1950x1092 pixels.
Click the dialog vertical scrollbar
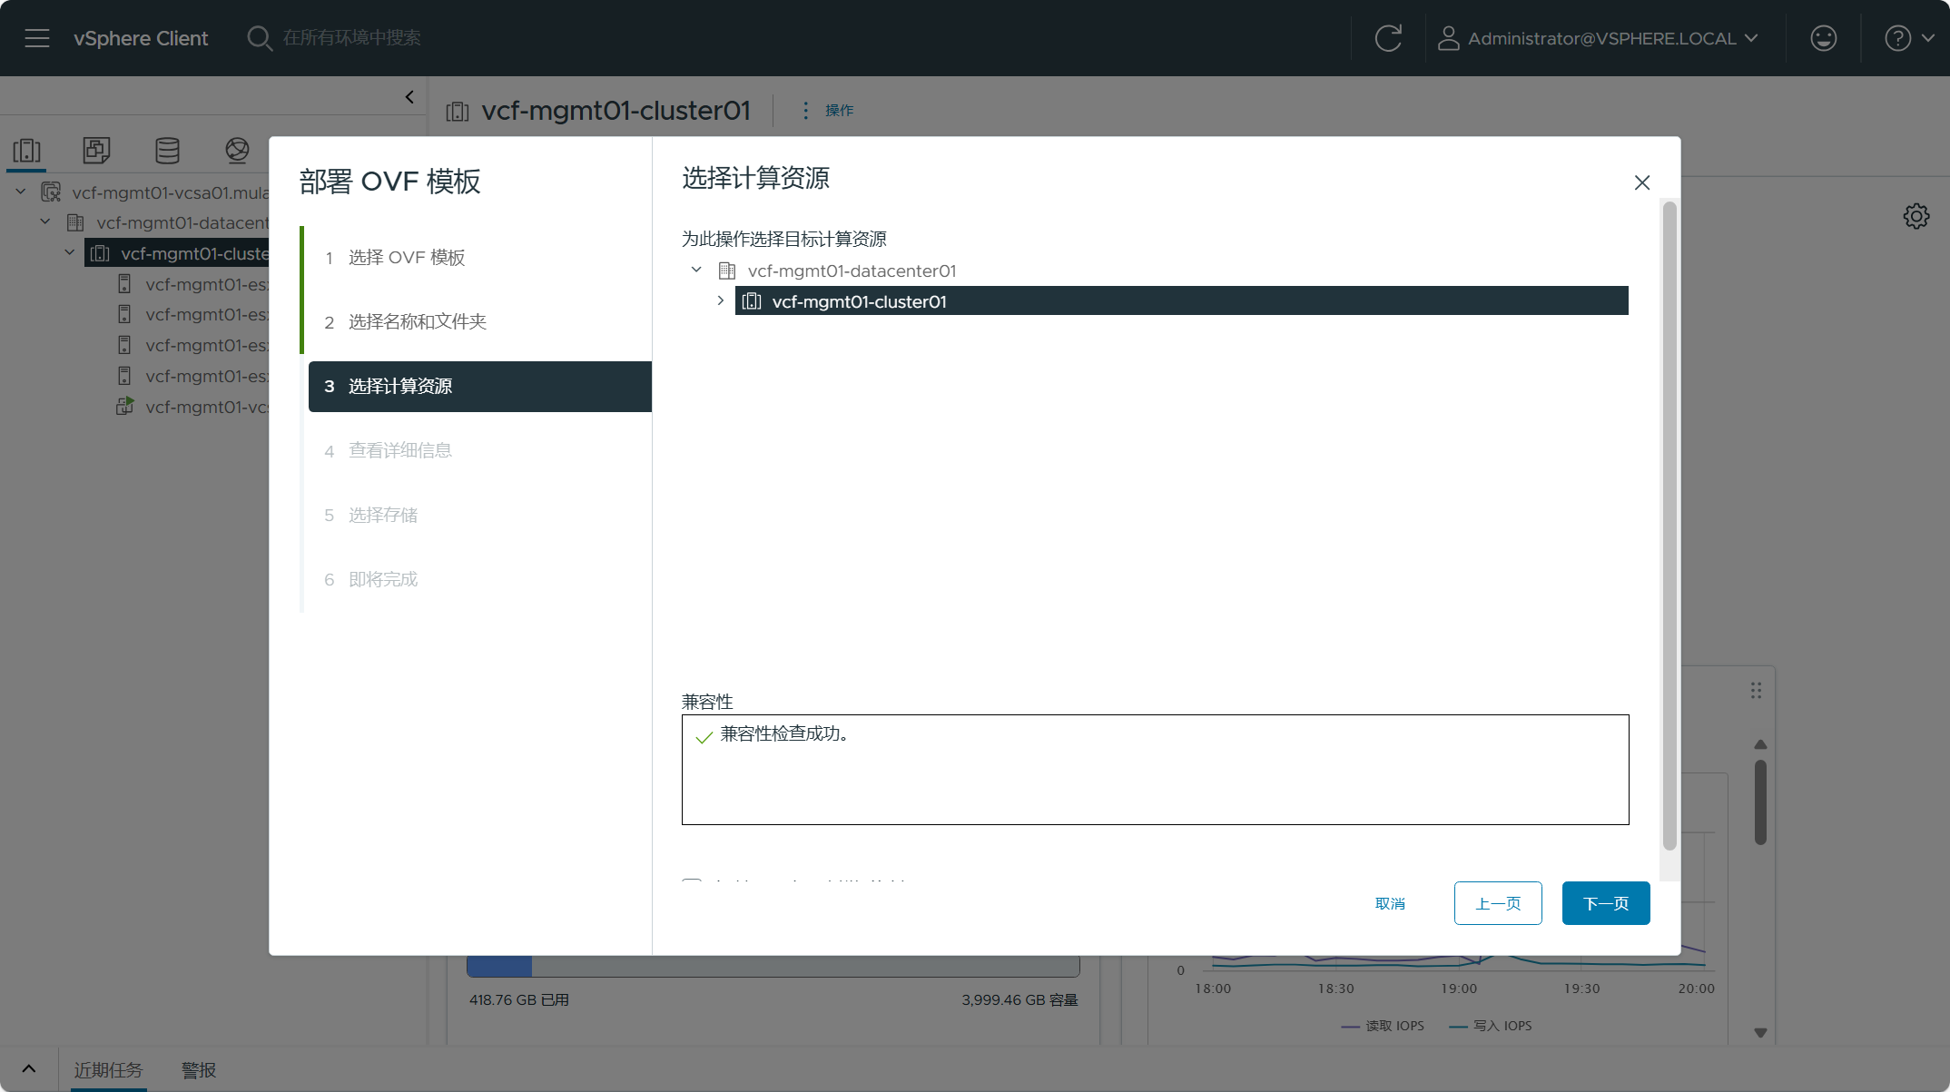click(1669, 526)
